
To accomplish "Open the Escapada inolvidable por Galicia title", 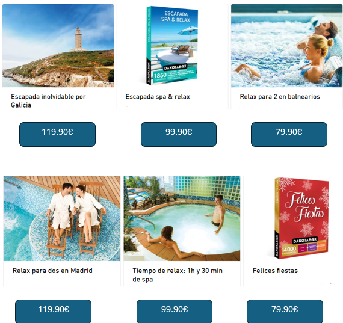I will coord(48,101).
